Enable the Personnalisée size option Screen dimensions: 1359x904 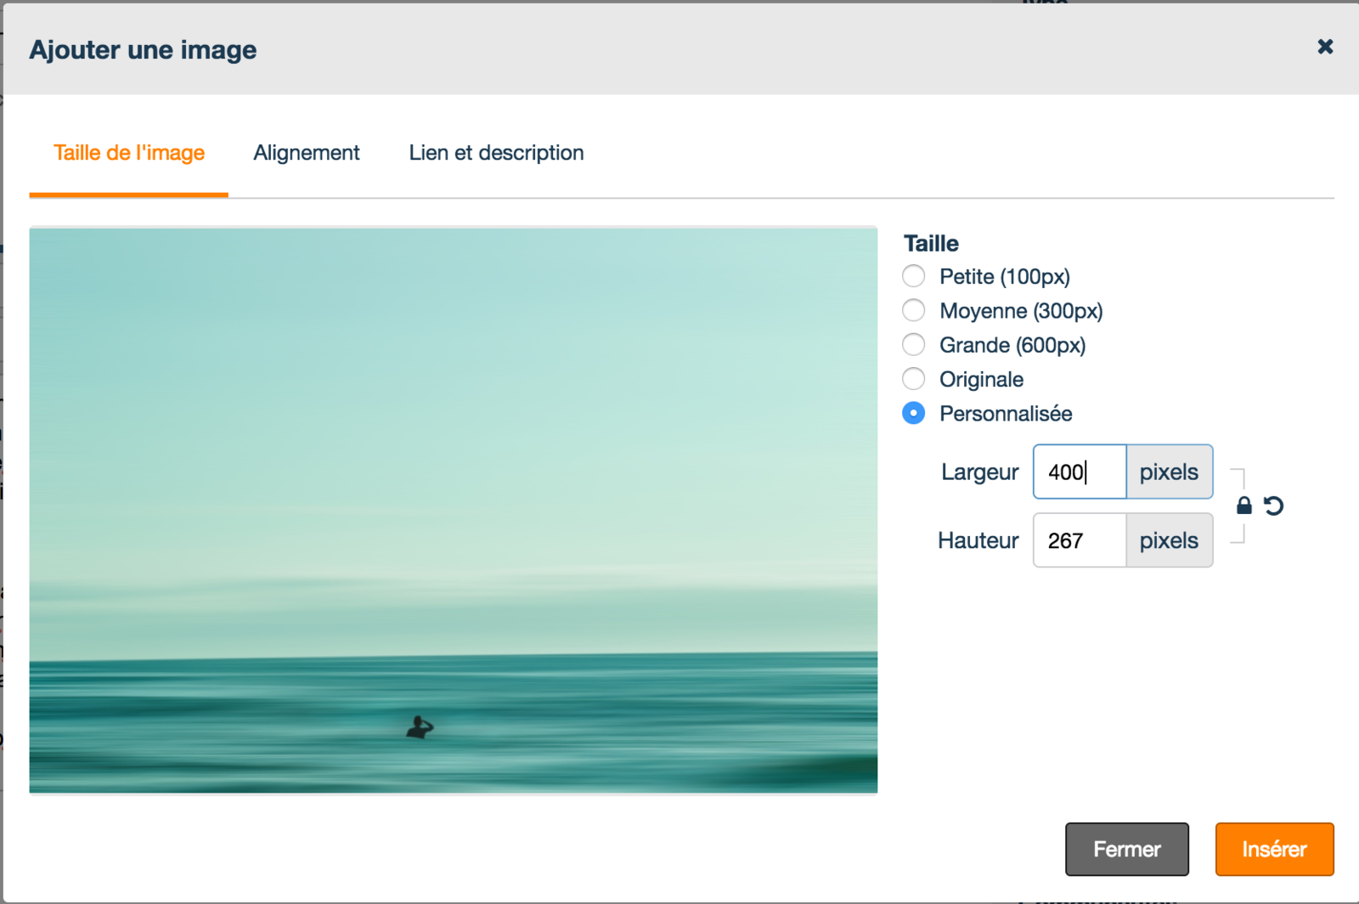914,414
